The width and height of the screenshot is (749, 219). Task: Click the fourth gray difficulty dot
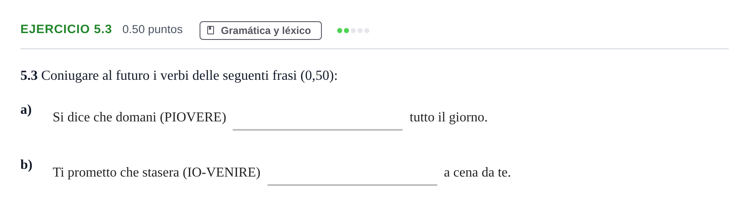pos(360,31)
